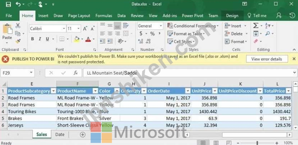This screenshot has height=145, width=298.
Task: Open the Calibri font name dropdown
Action: [x=64, y=29]
